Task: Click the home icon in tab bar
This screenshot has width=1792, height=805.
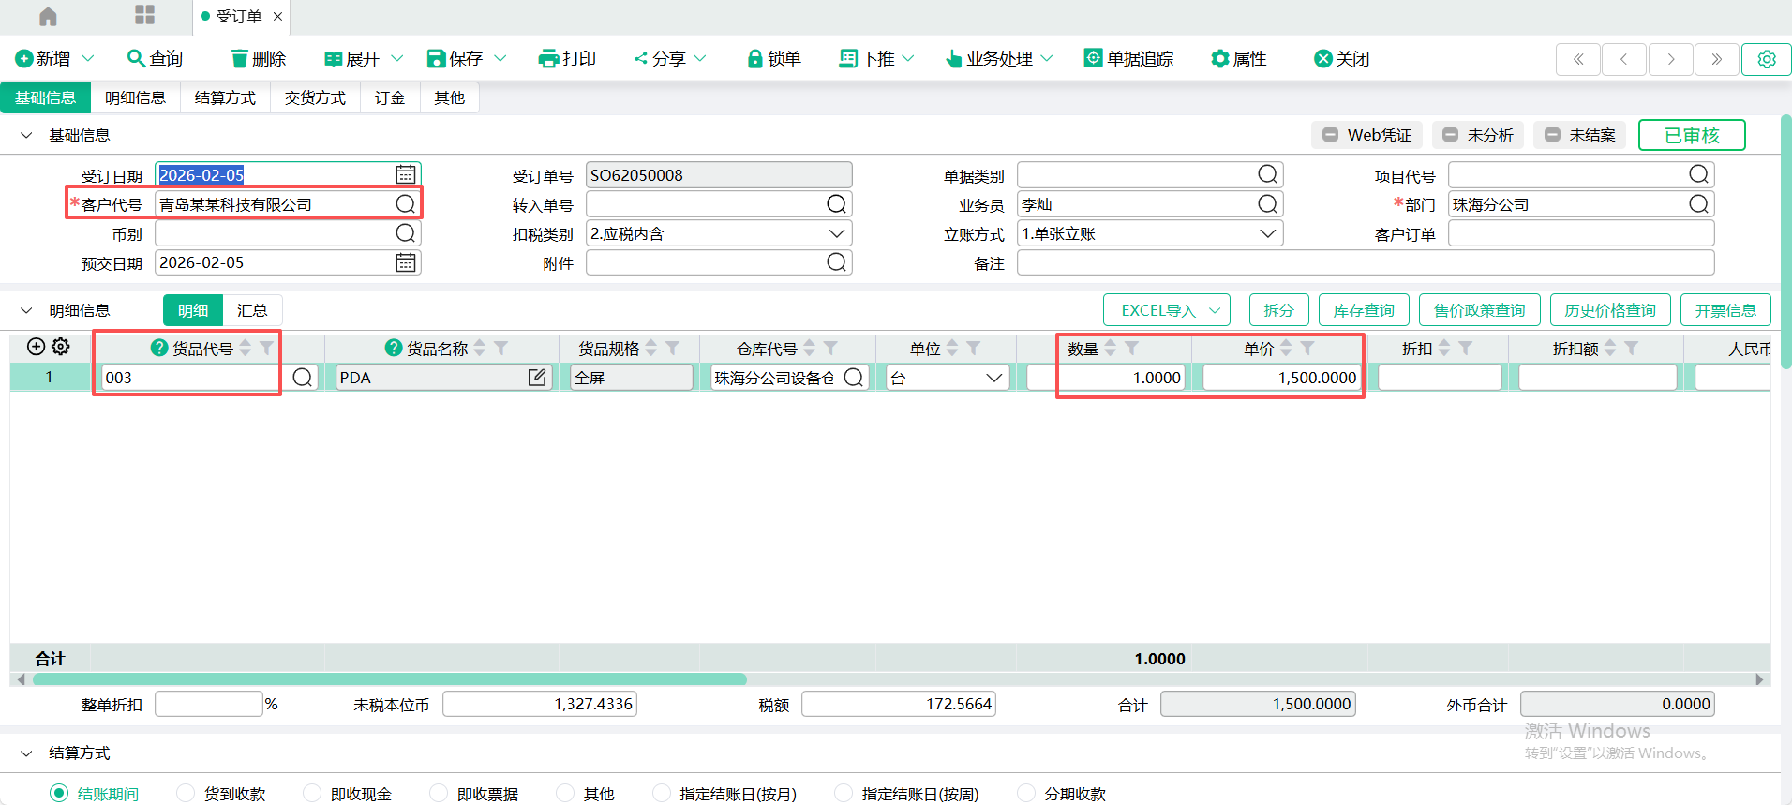Action: [48, 16]
